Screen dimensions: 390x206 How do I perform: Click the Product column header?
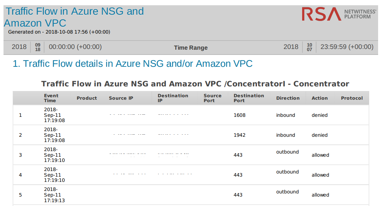(x=87, y=98)
